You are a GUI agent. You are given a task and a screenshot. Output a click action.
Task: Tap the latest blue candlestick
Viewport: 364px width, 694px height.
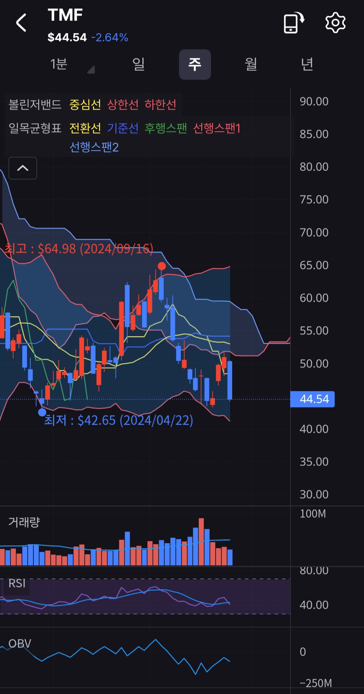click(x=230, y=380)
